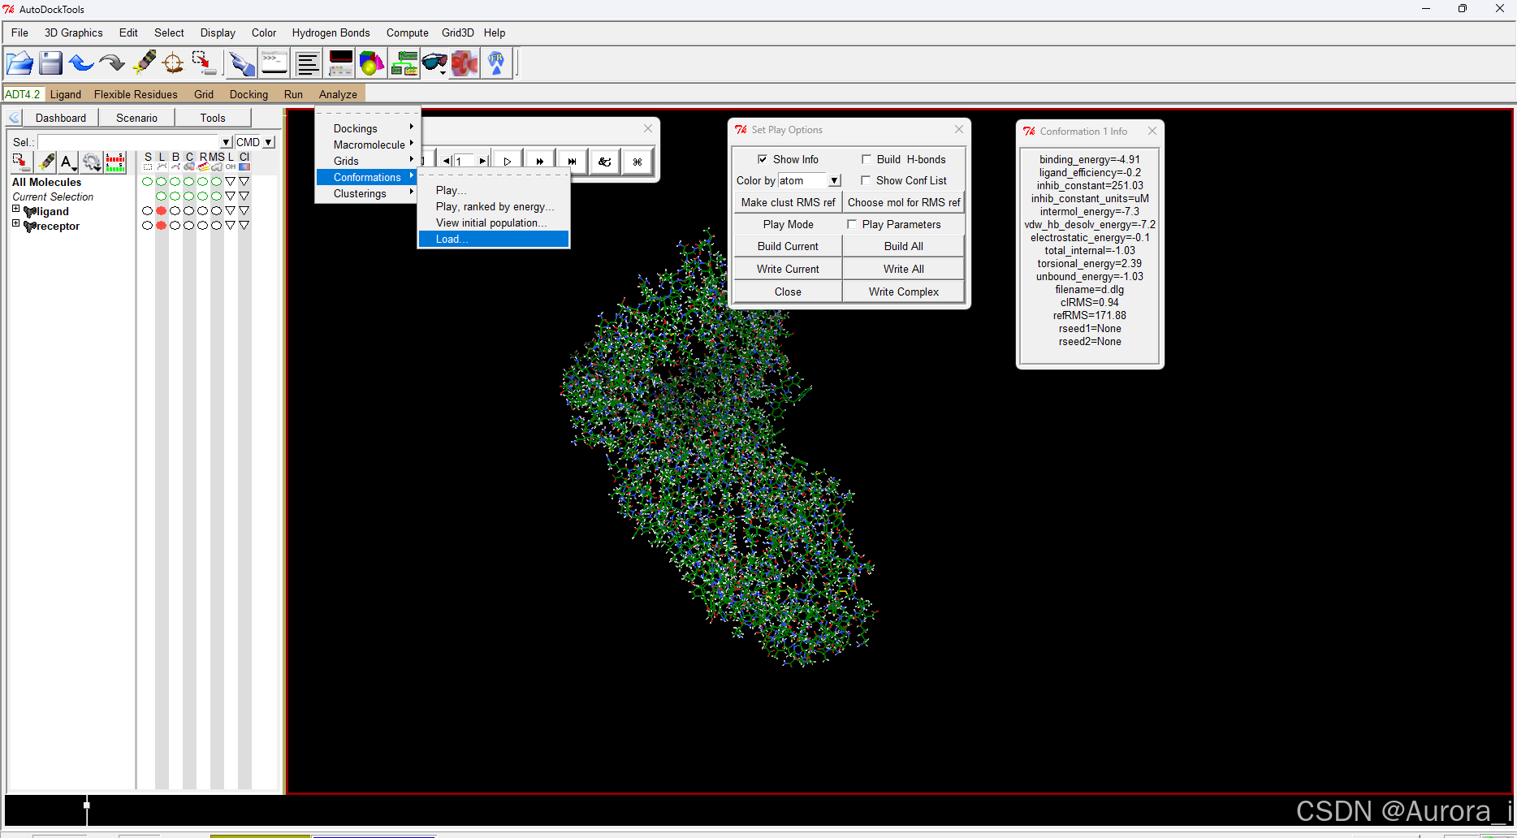1517x838 pixels.
Task: Open the Color by atom dropdown arrow
Action: tap(834, 180)
